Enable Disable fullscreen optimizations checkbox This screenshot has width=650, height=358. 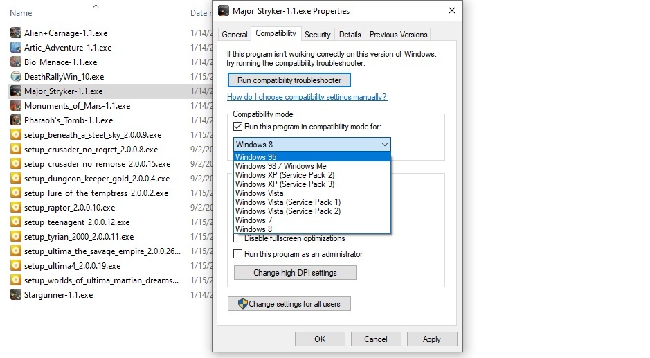[x=237, y=238]
